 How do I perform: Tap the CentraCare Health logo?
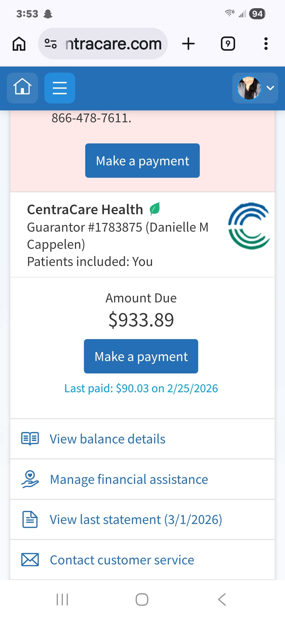(x=249, y=226)
